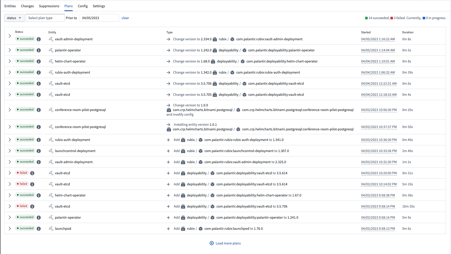Click info icon next to failed vault-etcd 10:14:02 PM
This screenshot has height=254, width=451.
(x=32, y=184)
